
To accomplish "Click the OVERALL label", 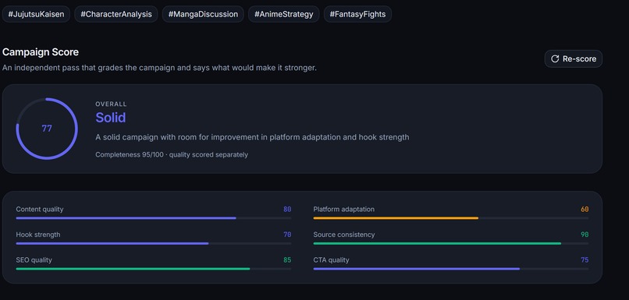I will [x=111, y=104].
